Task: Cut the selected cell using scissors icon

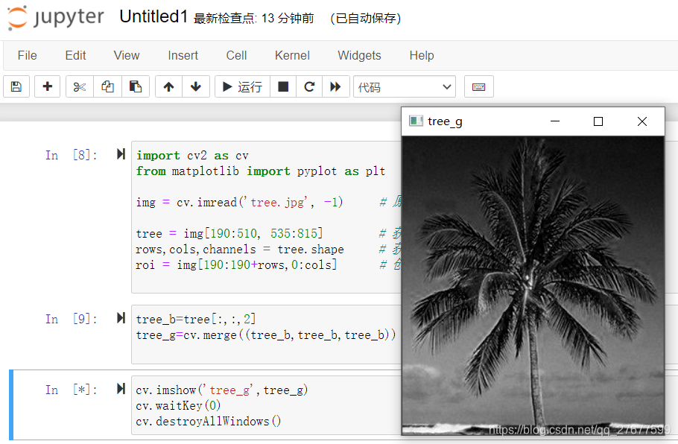Action: 78,86
